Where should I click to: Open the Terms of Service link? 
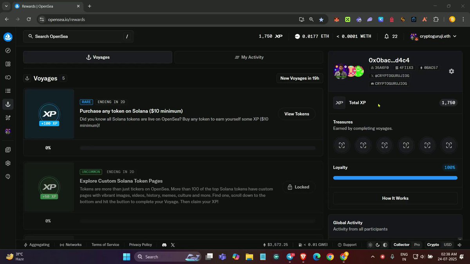tap(105, 245)
